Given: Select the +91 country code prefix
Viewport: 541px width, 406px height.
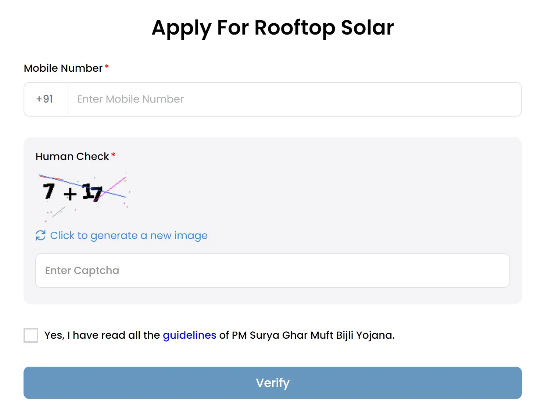Looking at the screenshot, I should [x=45, y=99].
